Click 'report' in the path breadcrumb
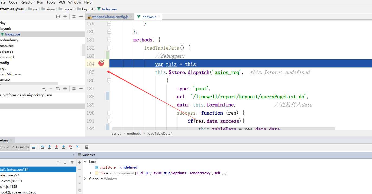 (x=68, y=9)
